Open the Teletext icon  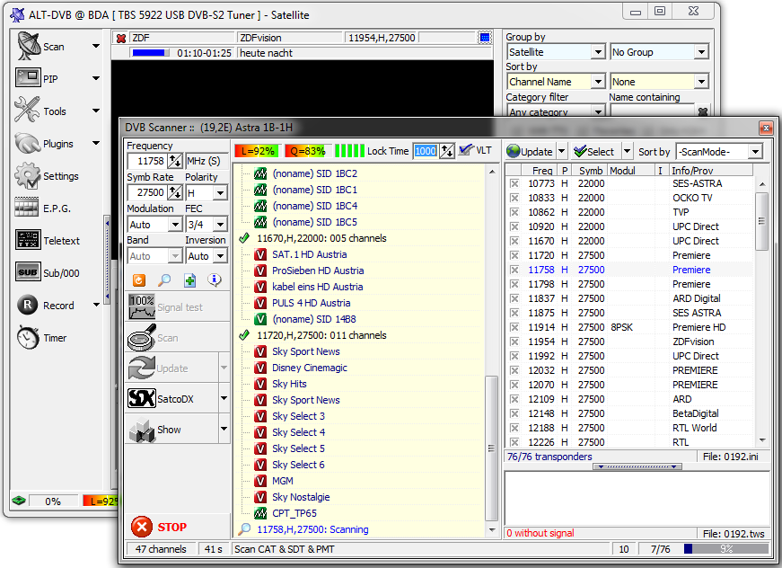coord(28,240)
